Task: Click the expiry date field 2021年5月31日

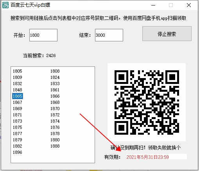Action: tap(155, 157)
